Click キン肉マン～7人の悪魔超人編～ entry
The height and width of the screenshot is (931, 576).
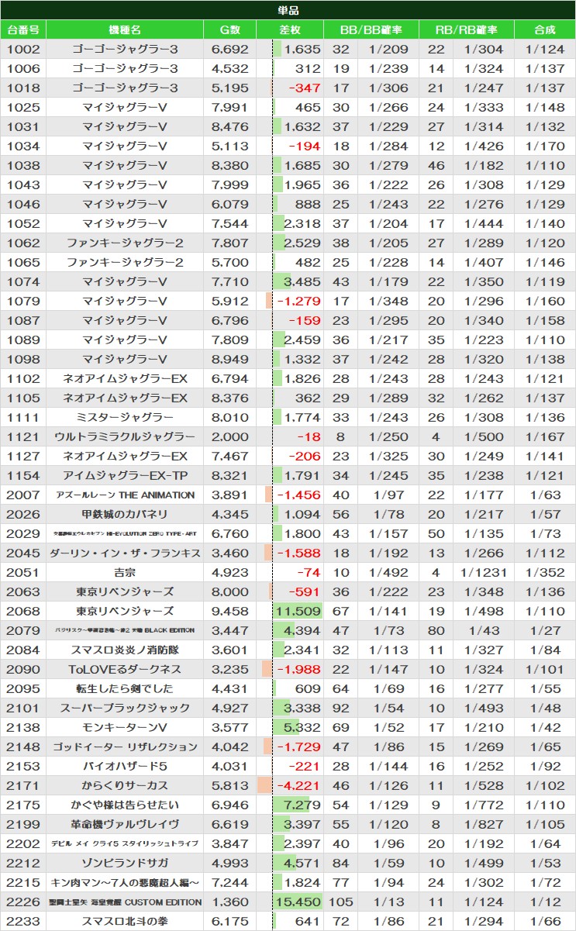(x=125, y=882)
